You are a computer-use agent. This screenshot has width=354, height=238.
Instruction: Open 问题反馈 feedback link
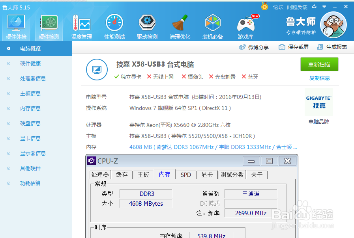click(297, 7)
